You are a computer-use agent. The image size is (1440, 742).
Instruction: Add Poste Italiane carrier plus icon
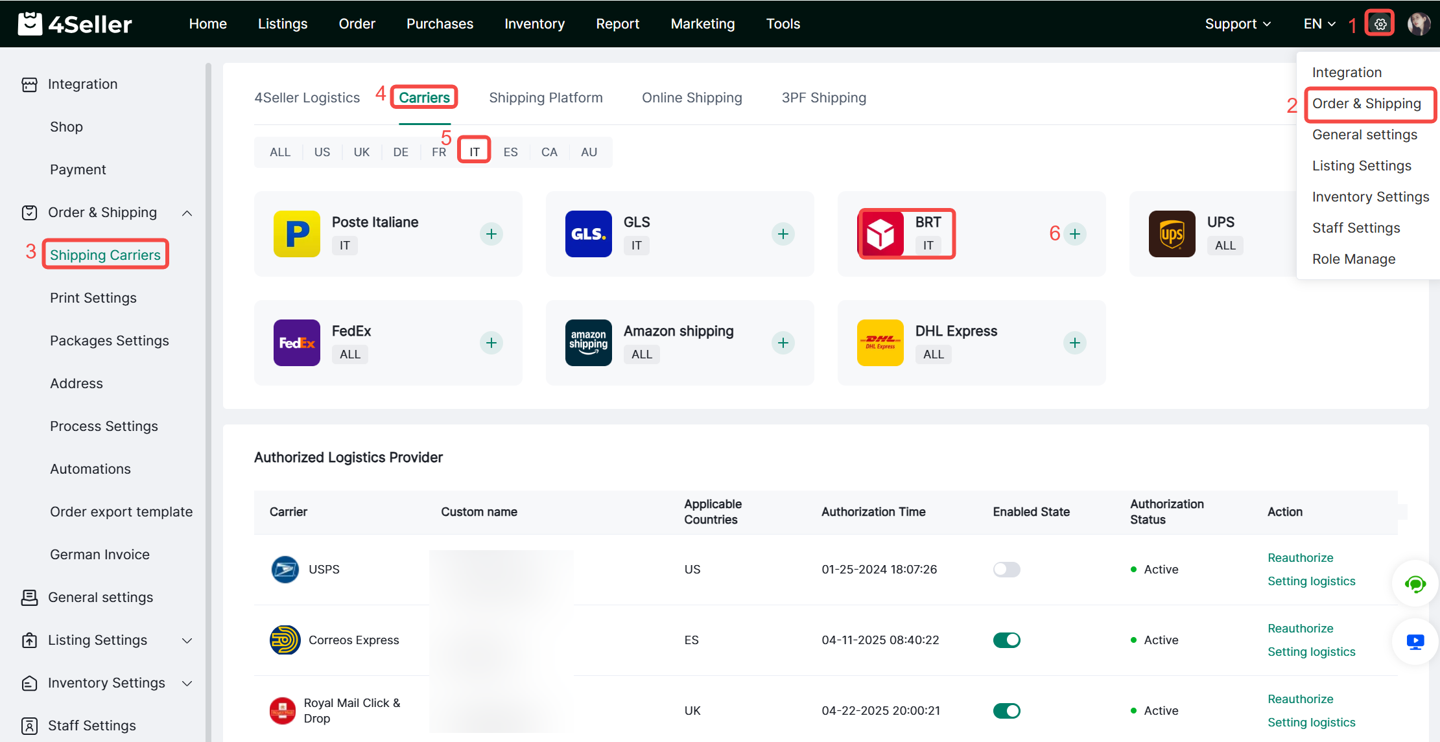pos(491,234)
